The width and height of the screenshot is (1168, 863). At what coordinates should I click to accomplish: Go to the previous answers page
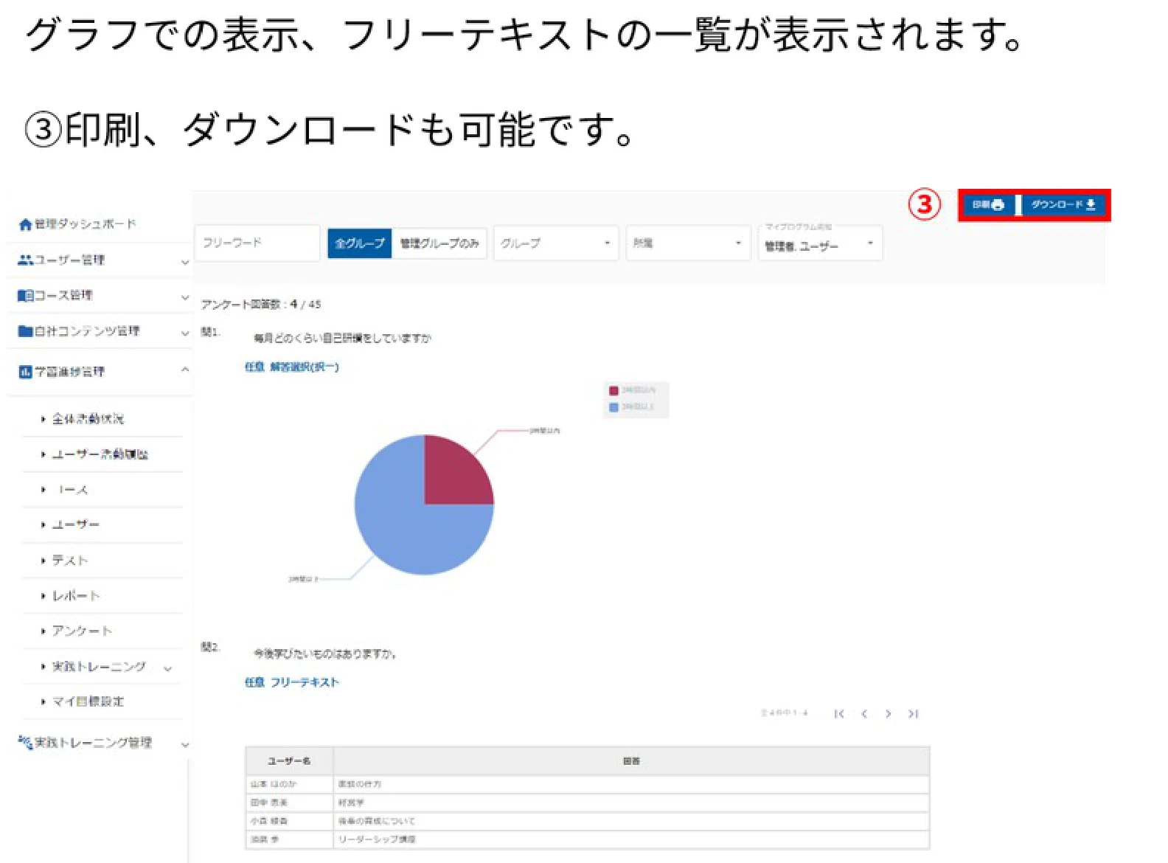(864, 713)
